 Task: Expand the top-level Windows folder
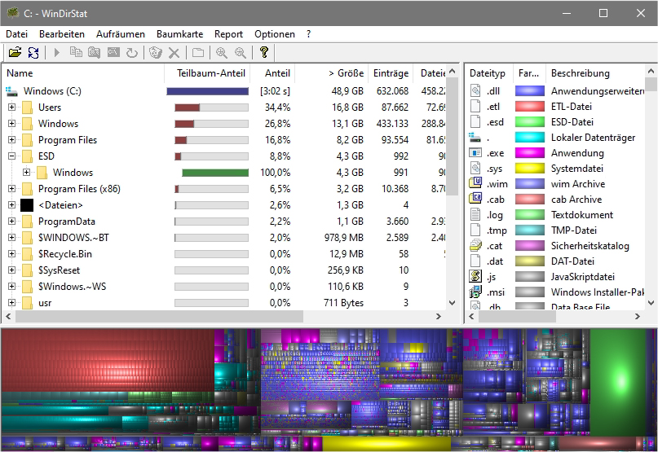point(11,124)
